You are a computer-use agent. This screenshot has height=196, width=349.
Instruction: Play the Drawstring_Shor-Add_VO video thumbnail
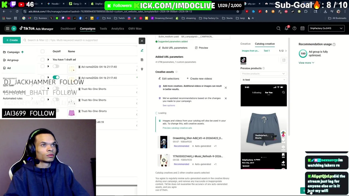164,142
